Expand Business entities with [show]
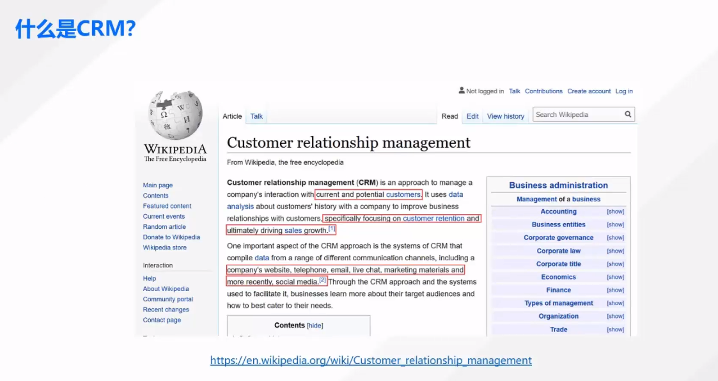Screen dimensions: 718x381 pyautogui.click(x=615, y=225)
